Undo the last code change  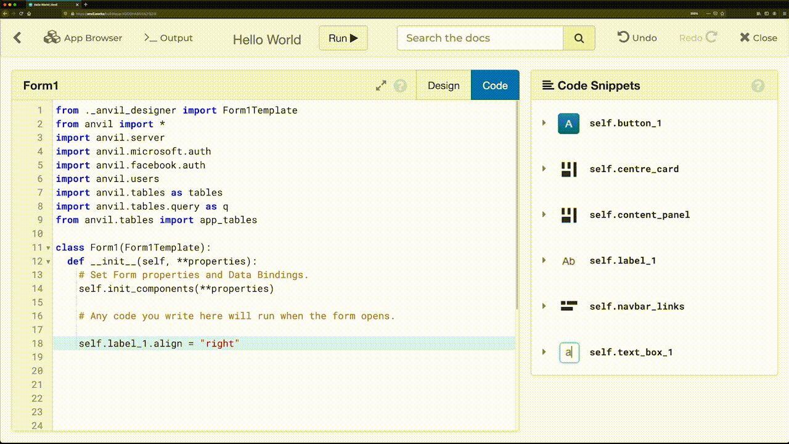pyautogui.click(x=636, y=38)
